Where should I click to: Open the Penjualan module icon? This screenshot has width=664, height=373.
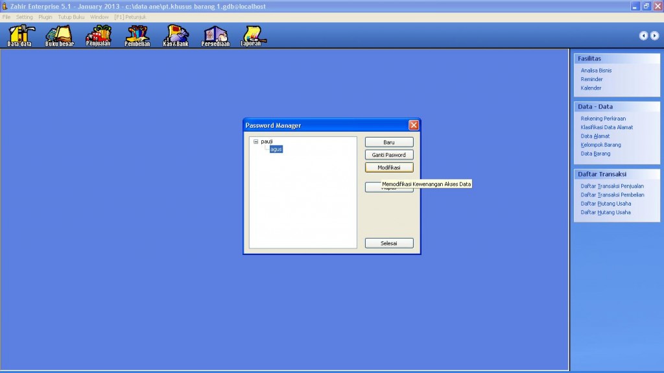coord(98,36)
